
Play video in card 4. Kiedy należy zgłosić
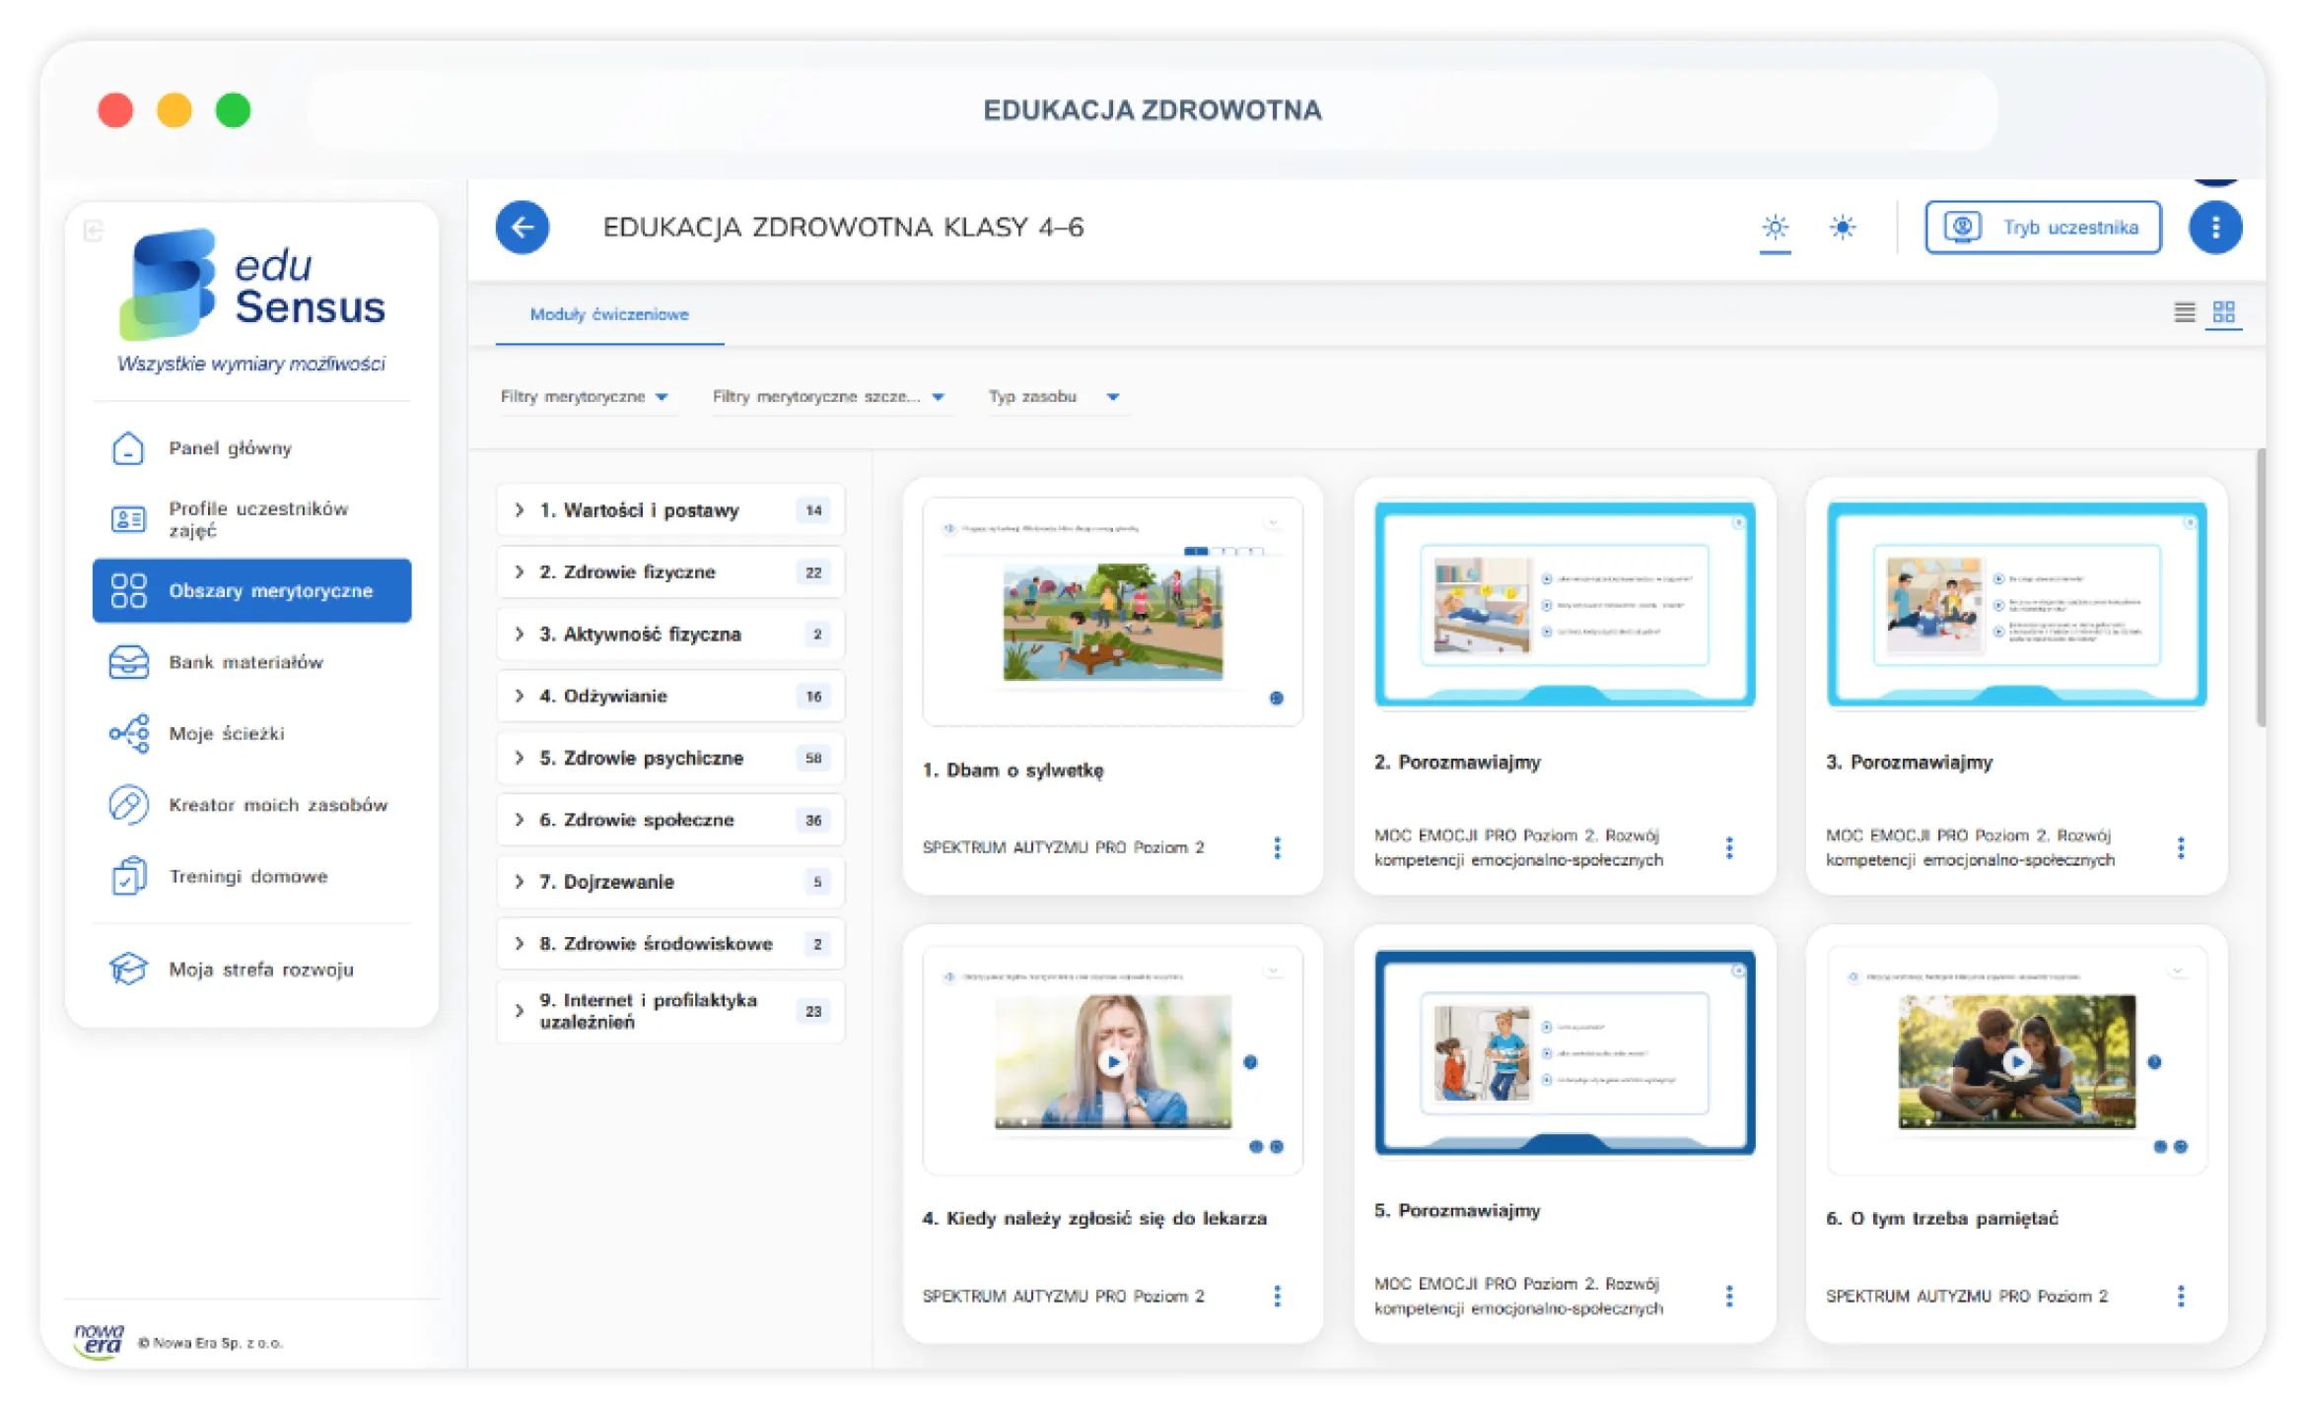(x=1113, y=1062)
